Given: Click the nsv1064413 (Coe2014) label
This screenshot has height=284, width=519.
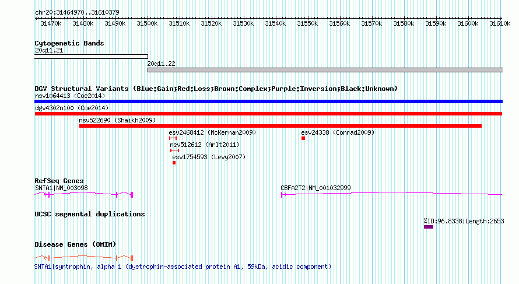Looking at the screenshot, I should click(x=70, y=96).
